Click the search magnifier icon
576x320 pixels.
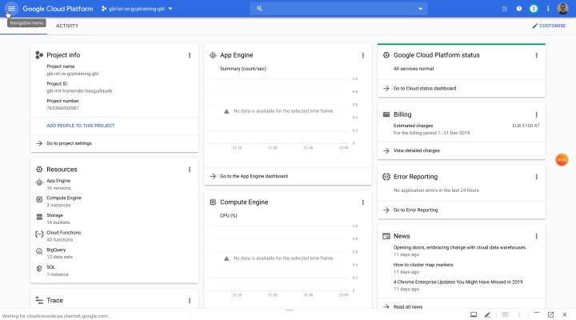coord(259,9)
